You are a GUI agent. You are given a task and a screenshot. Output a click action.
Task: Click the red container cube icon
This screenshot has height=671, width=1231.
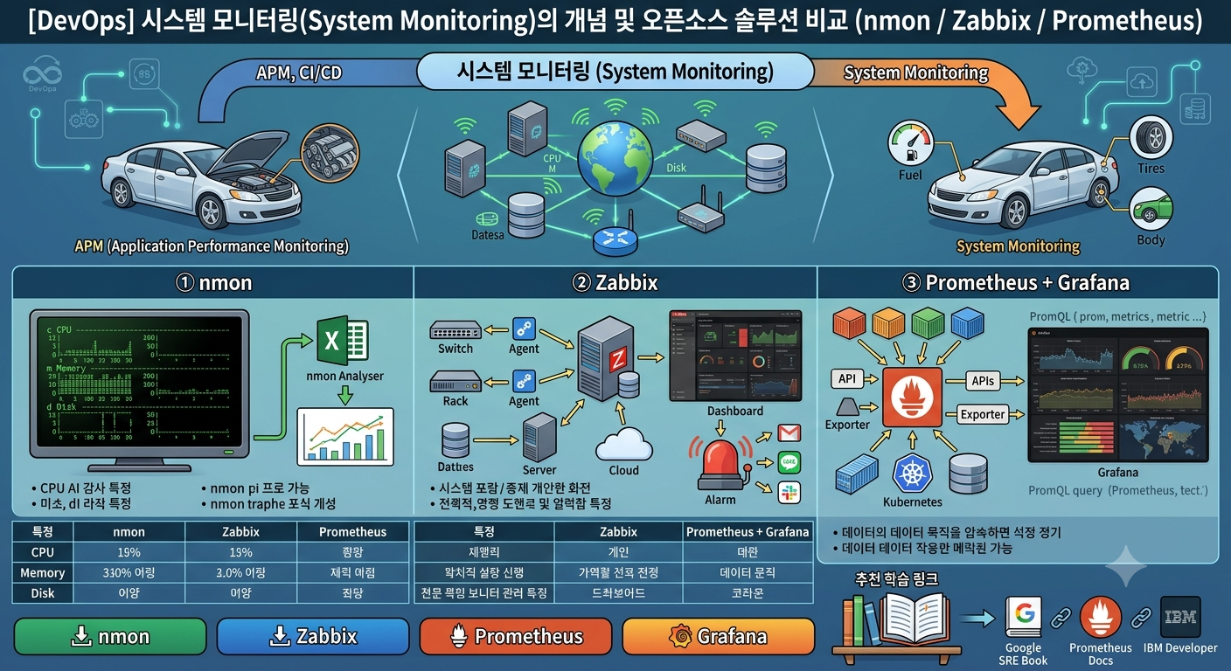[848, 322]
